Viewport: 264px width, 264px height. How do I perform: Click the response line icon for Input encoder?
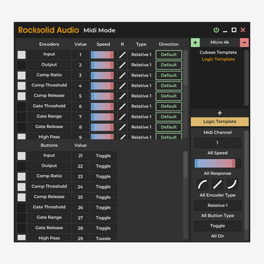[x=122, y=55]
